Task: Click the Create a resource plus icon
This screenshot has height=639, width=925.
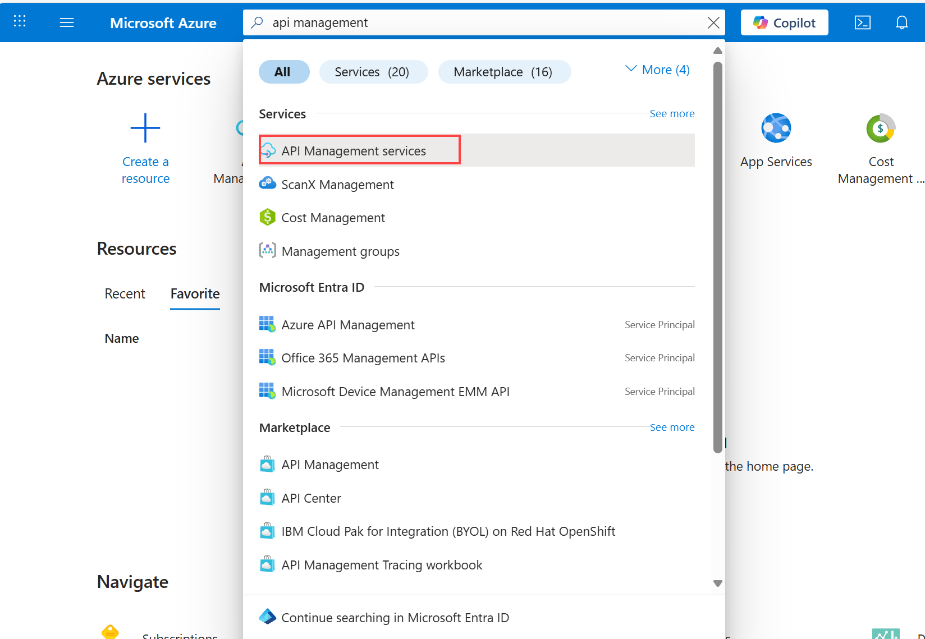Action: tap(145, 127)
